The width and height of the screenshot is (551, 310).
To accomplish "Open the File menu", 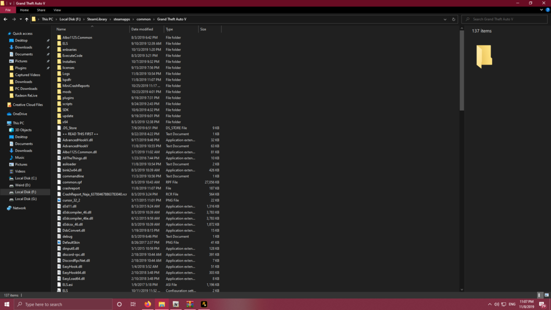I will pos(8,10).
